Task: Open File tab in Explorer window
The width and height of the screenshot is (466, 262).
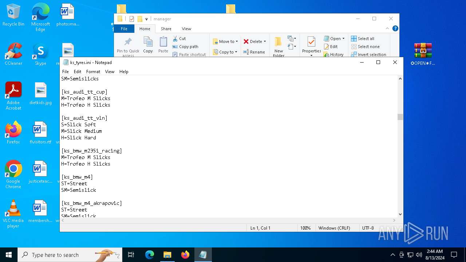Action: tap(124, 29)
